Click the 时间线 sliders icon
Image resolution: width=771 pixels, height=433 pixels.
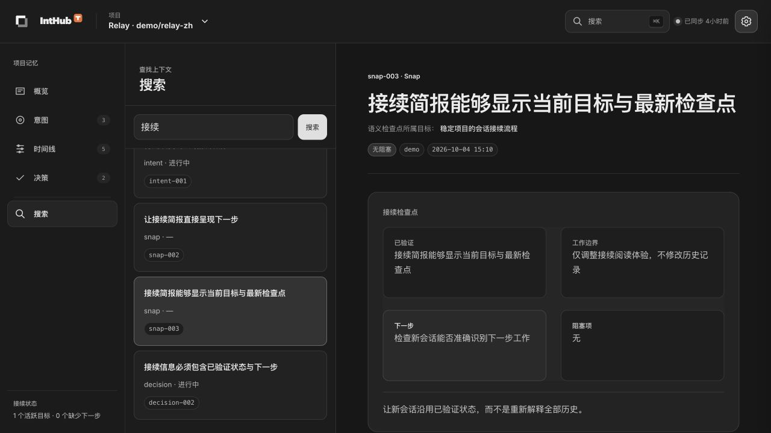20,149
